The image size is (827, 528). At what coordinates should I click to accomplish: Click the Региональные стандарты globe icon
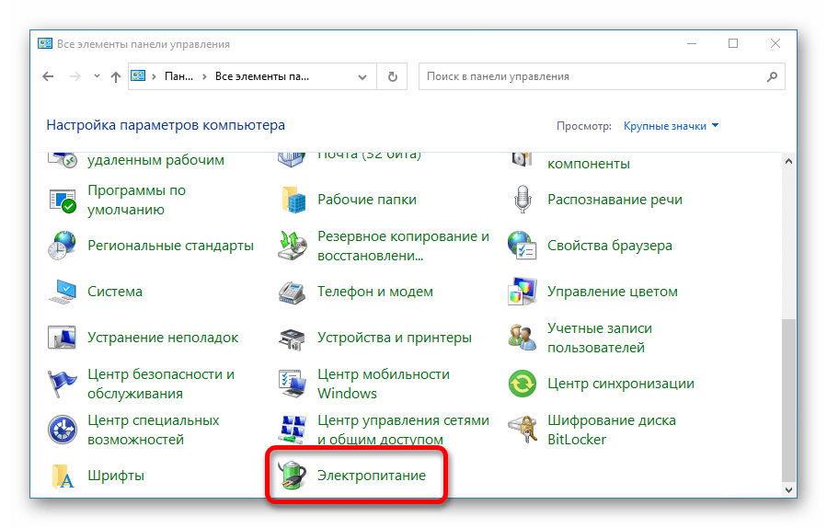coord(63,246)
